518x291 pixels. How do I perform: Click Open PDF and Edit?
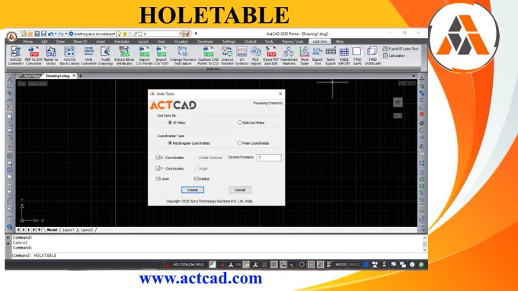271,56
